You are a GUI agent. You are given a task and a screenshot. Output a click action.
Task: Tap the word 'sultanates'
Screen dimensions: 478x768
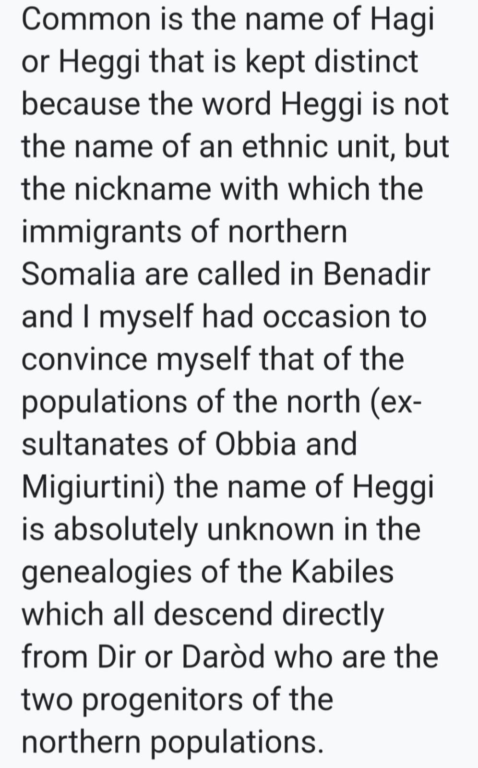(x=95, y=445)
